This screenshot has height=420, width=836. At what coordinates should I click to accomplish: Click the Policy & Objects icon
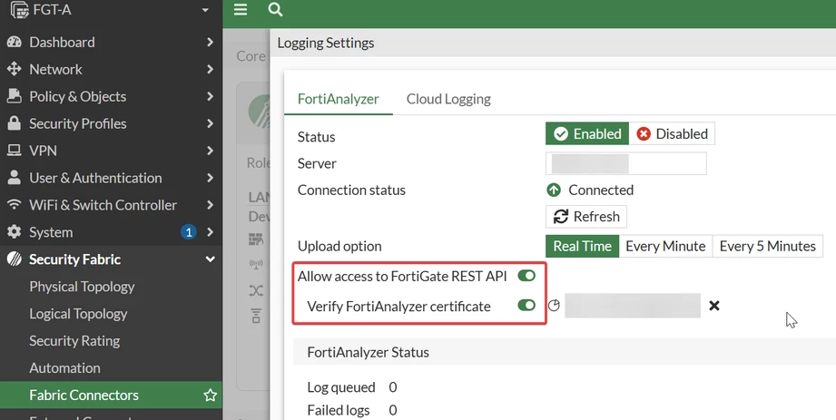(15, 96)
